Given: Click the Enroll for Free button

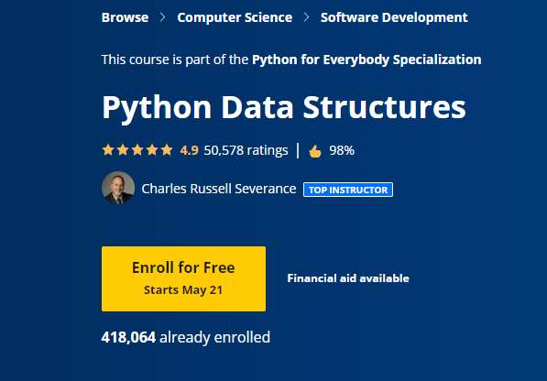Looking at the screenshot, I should (x=183, y=278).
